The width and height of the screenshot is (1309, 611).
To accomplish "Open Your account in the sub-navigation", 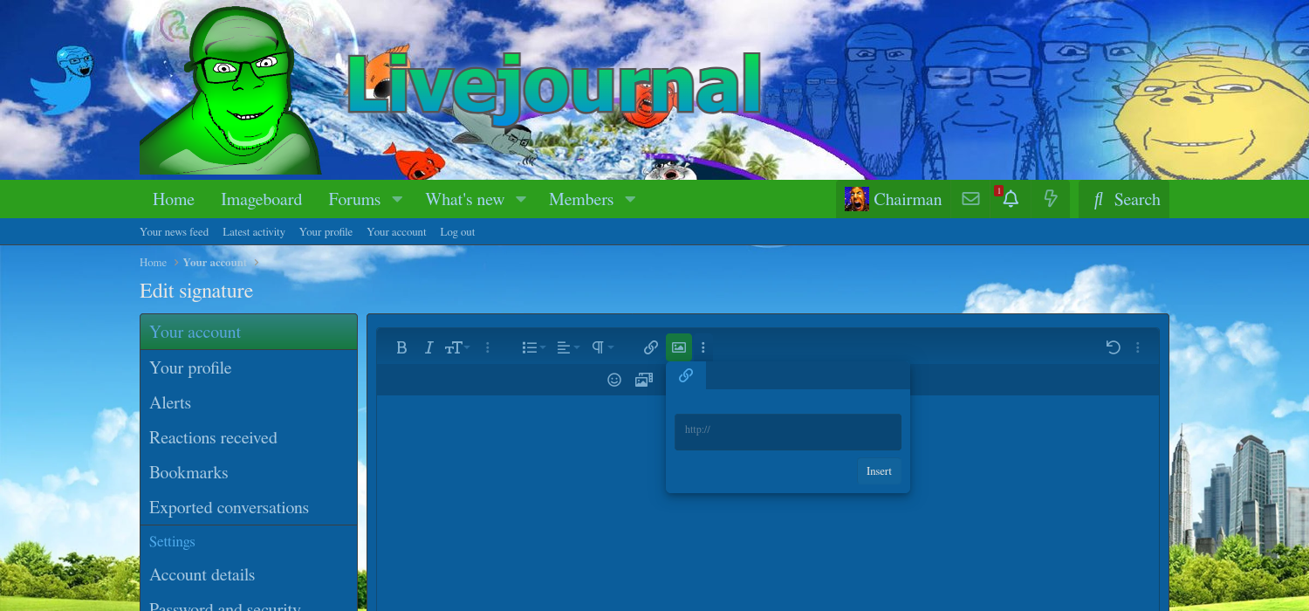I will point(396,232).
